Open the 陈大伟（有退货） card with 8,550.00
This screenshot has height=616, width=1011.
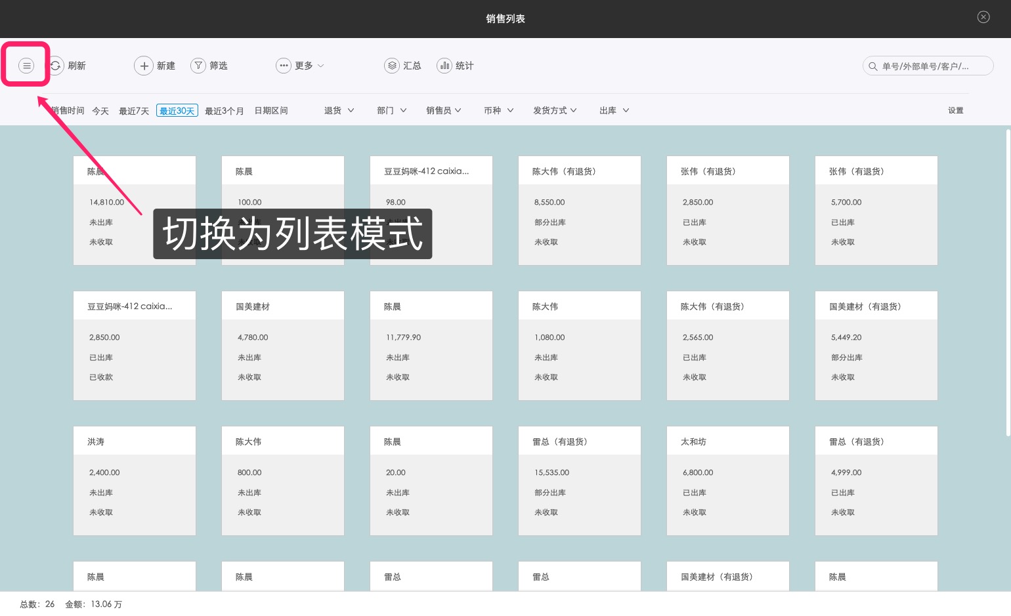tap(580, 211)
